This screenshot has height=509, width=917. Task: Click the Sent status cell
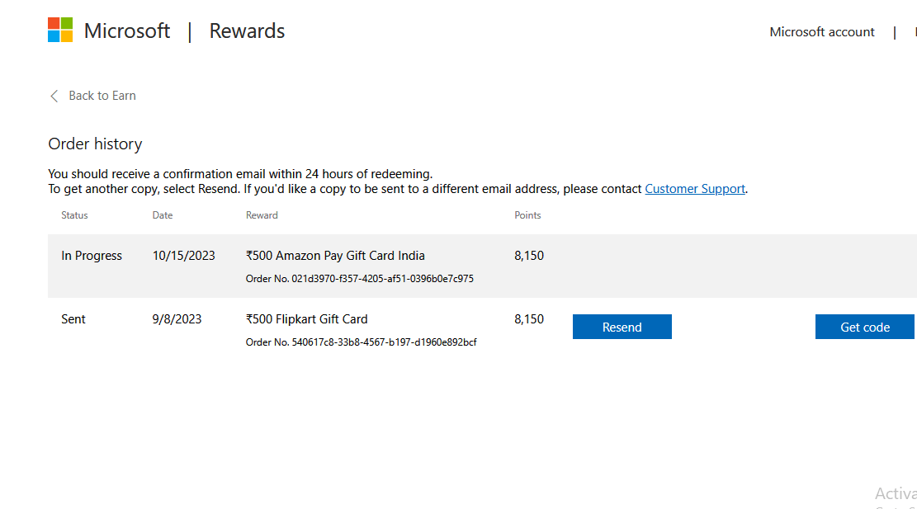tap(73, 319)
